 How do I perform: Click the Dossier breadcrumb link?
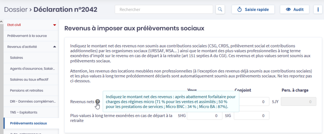16,10
